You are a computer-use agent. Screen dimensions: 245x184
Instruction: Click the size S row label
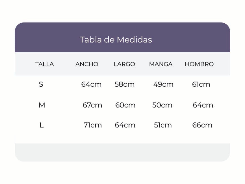41,84
